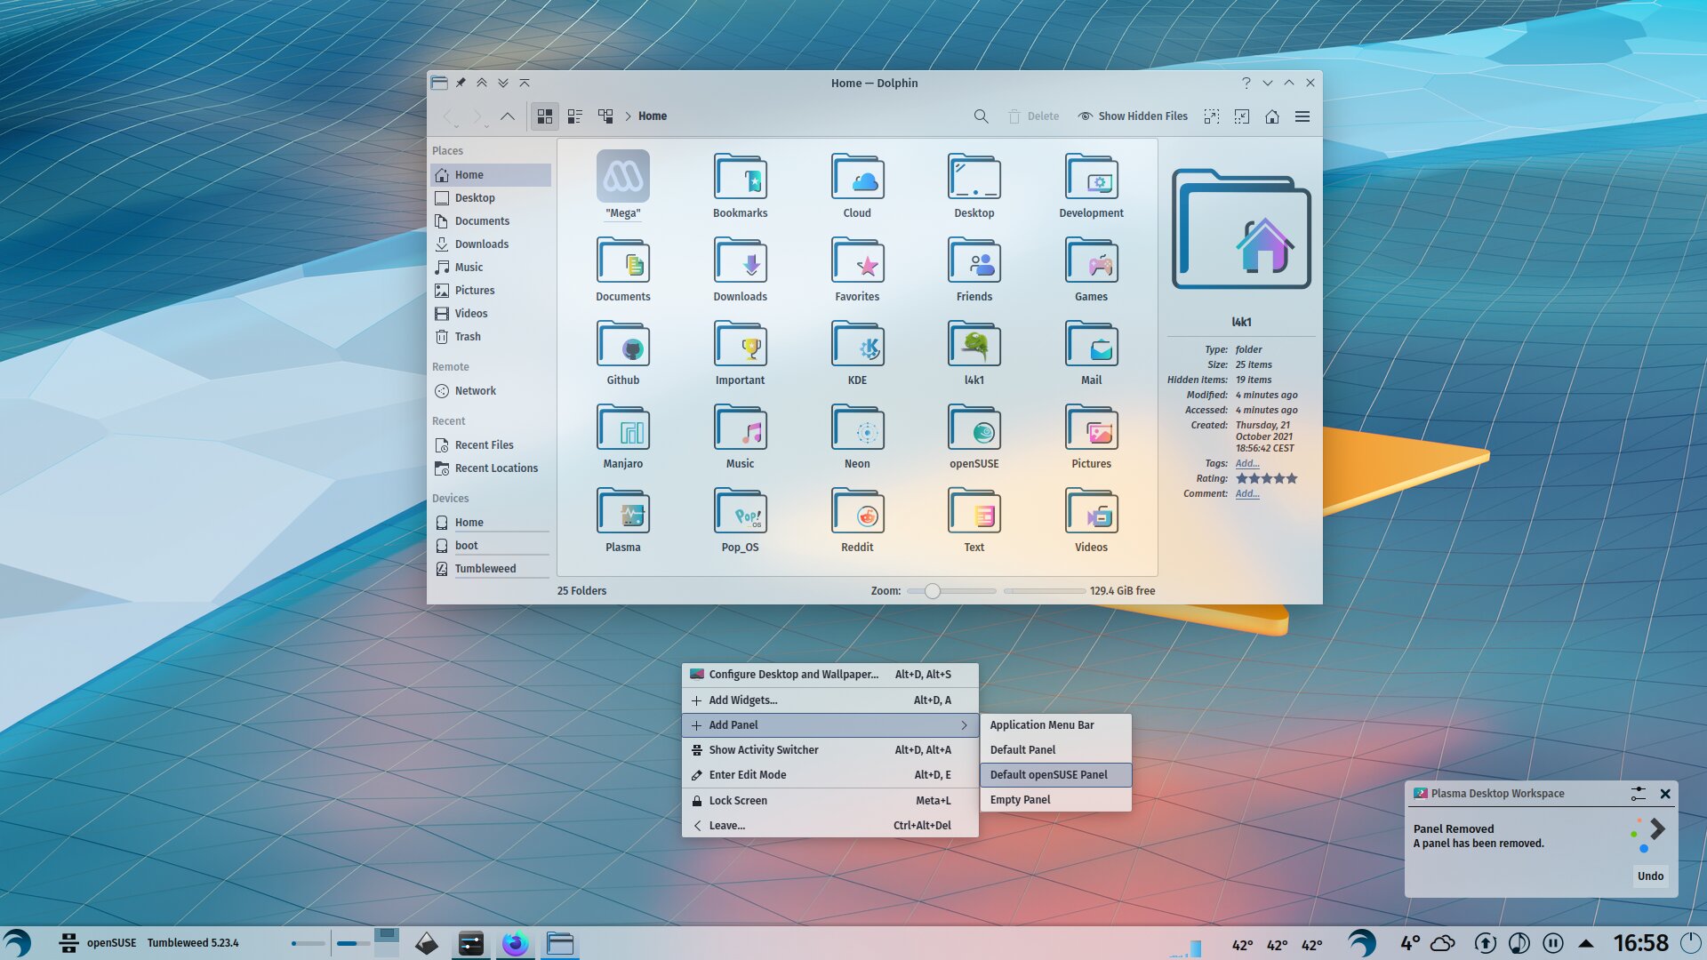Screen dimensions: 1707x960
Task: Select Trash in Places sidebar
Action: pyautogui.click(x=491, y=337)
